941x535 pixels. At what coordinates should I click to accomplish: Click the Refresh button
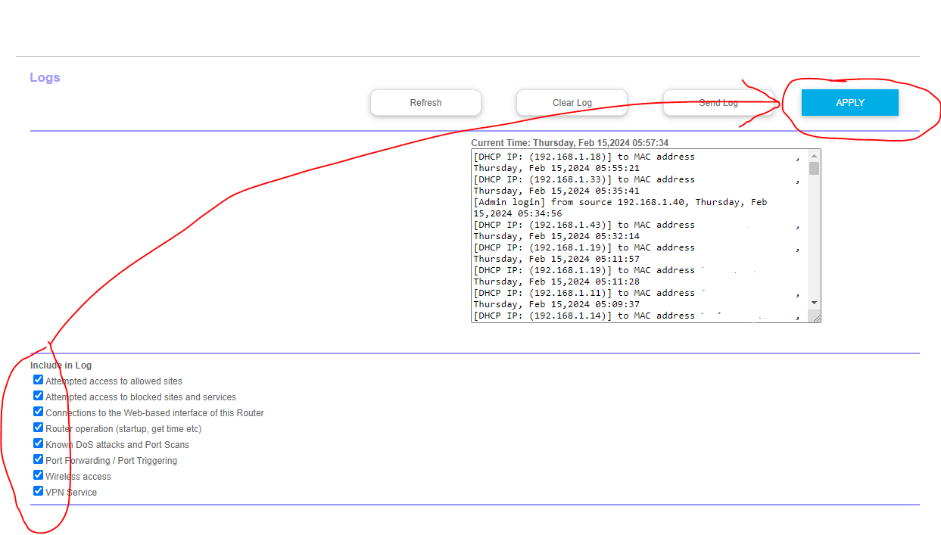[x=425, y=103]
